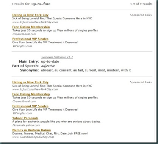Click the upper VIPsingles.com URL text

[x=22, y=46]
